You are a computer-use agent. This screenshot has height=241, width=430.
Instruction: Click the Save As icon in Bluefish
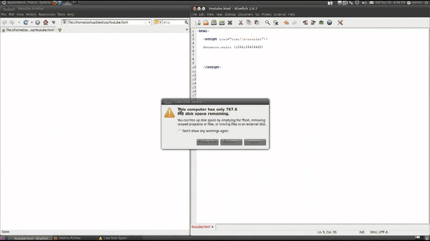(x=222, y=22)
